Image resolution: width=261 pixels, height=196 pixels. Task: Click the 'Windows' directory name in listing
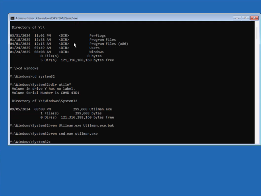(97, 52)
